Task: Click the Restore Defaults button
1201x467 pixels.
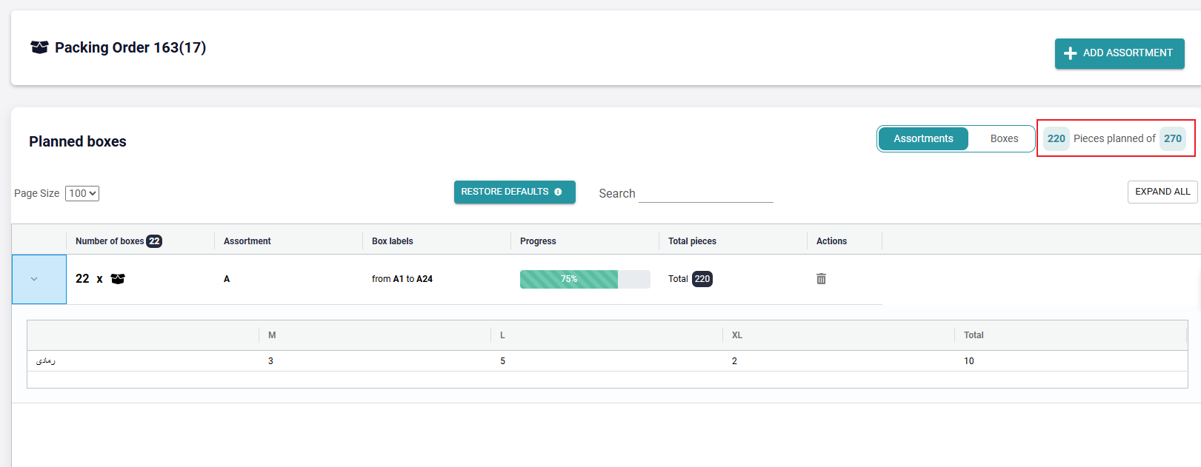Action: [514, 192]
